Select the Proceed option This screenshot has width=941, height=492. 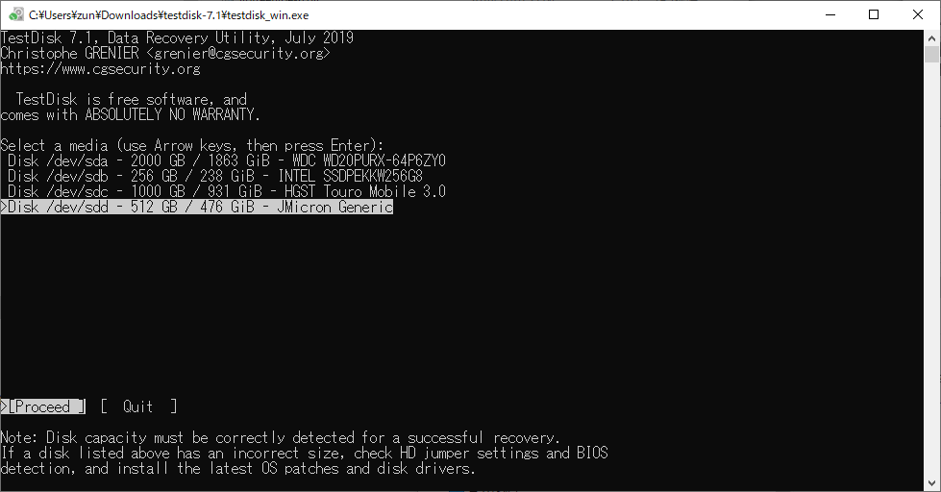pyautogui.click(x=43, y=406)
